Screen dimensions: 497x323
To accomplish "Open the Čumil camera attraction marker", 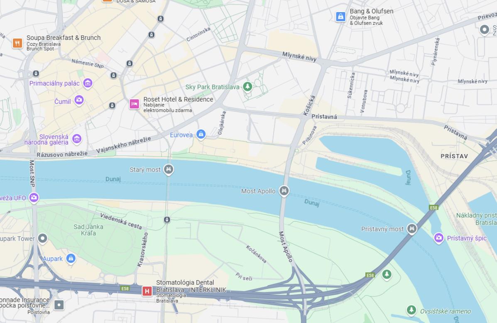I will pos(79,100).
